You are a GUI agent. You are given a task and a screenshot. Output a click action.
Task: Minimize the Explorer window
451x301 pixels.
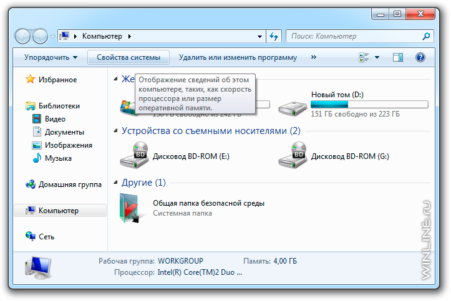click(x=381, y=14)
